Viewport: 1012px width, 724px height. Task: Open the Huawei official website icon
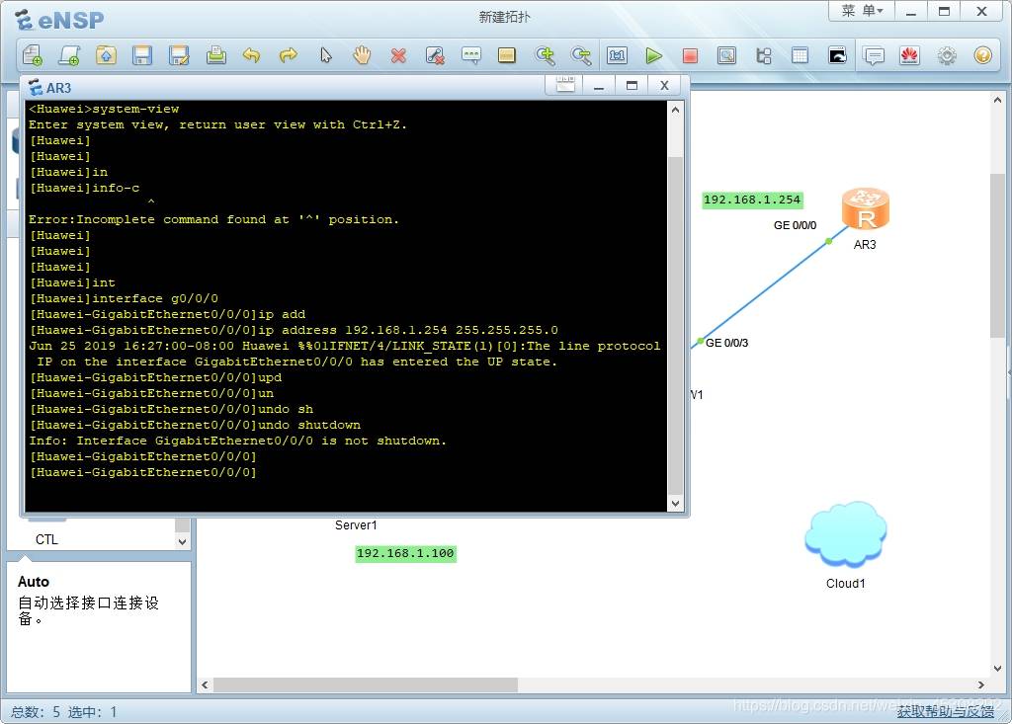pyautogui.click(x=910, y=55)
